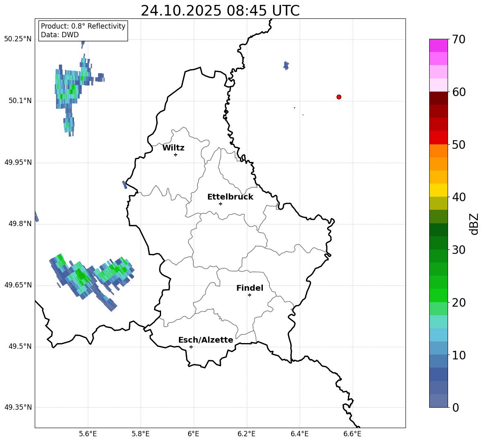484x442 pixels.
Task: Click the 6.2°E longitude label
Action: [246, 434]
